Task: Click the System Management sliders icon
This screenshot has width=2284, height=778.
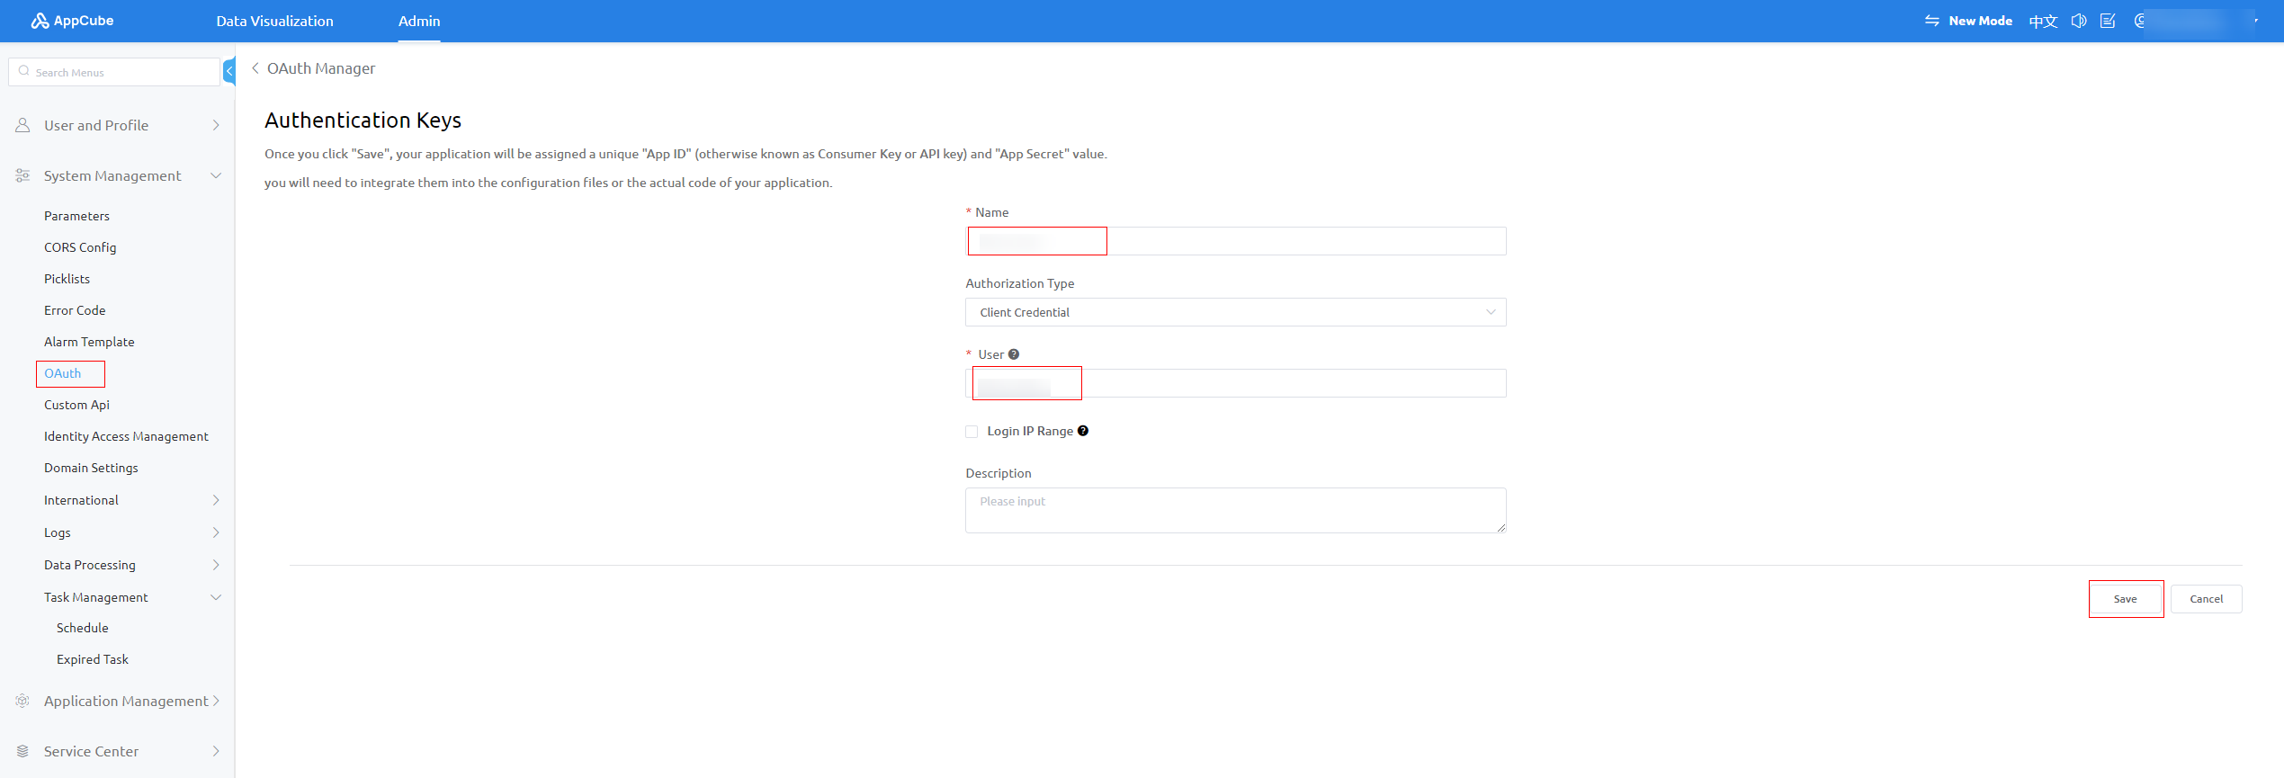Action: 22,175
